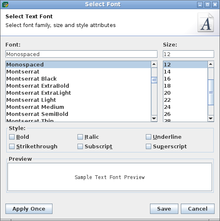Click font list scroll down arrow
Viewport: 220px width, 221px height.
[x=154, y=118]
